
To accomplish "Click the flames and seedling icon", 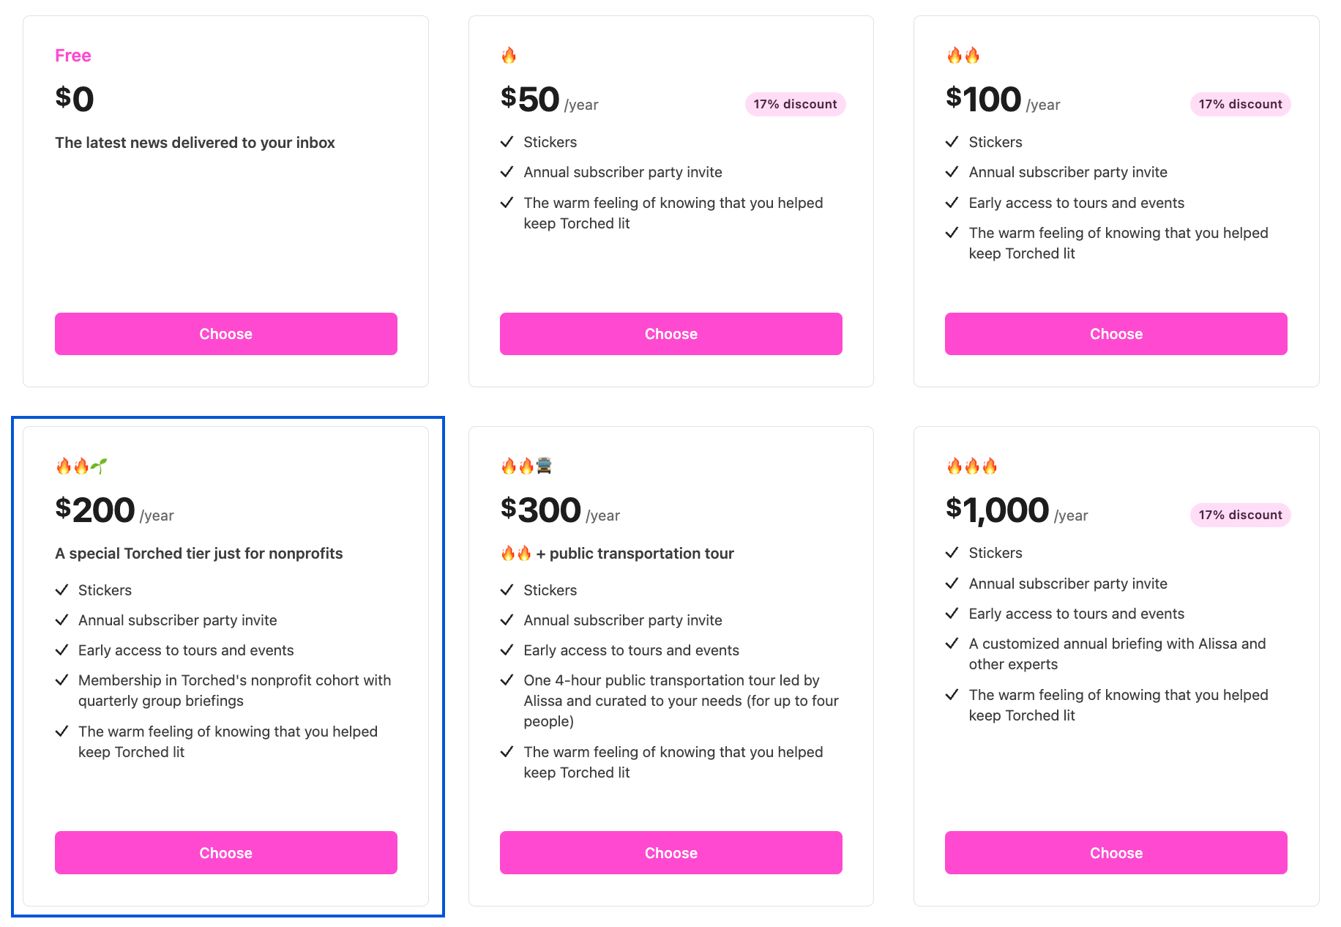I will (81, 466).
